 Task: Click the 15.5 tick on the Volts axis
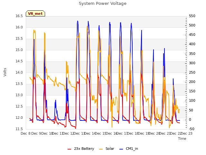pos(19,39)
